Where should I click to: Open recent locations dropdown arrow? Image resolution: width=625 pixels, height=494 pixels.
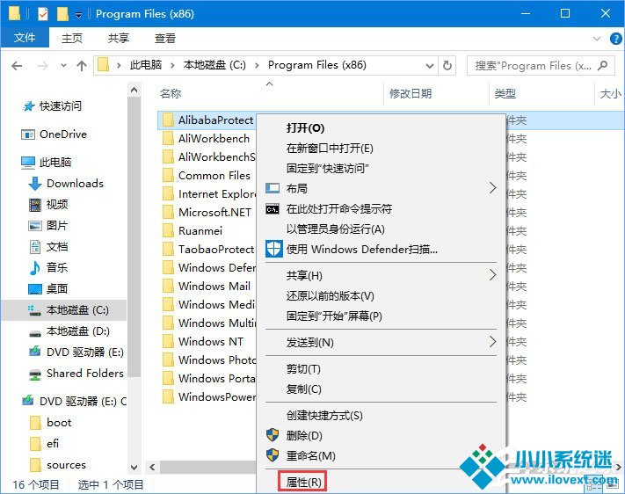click(63, 65)
